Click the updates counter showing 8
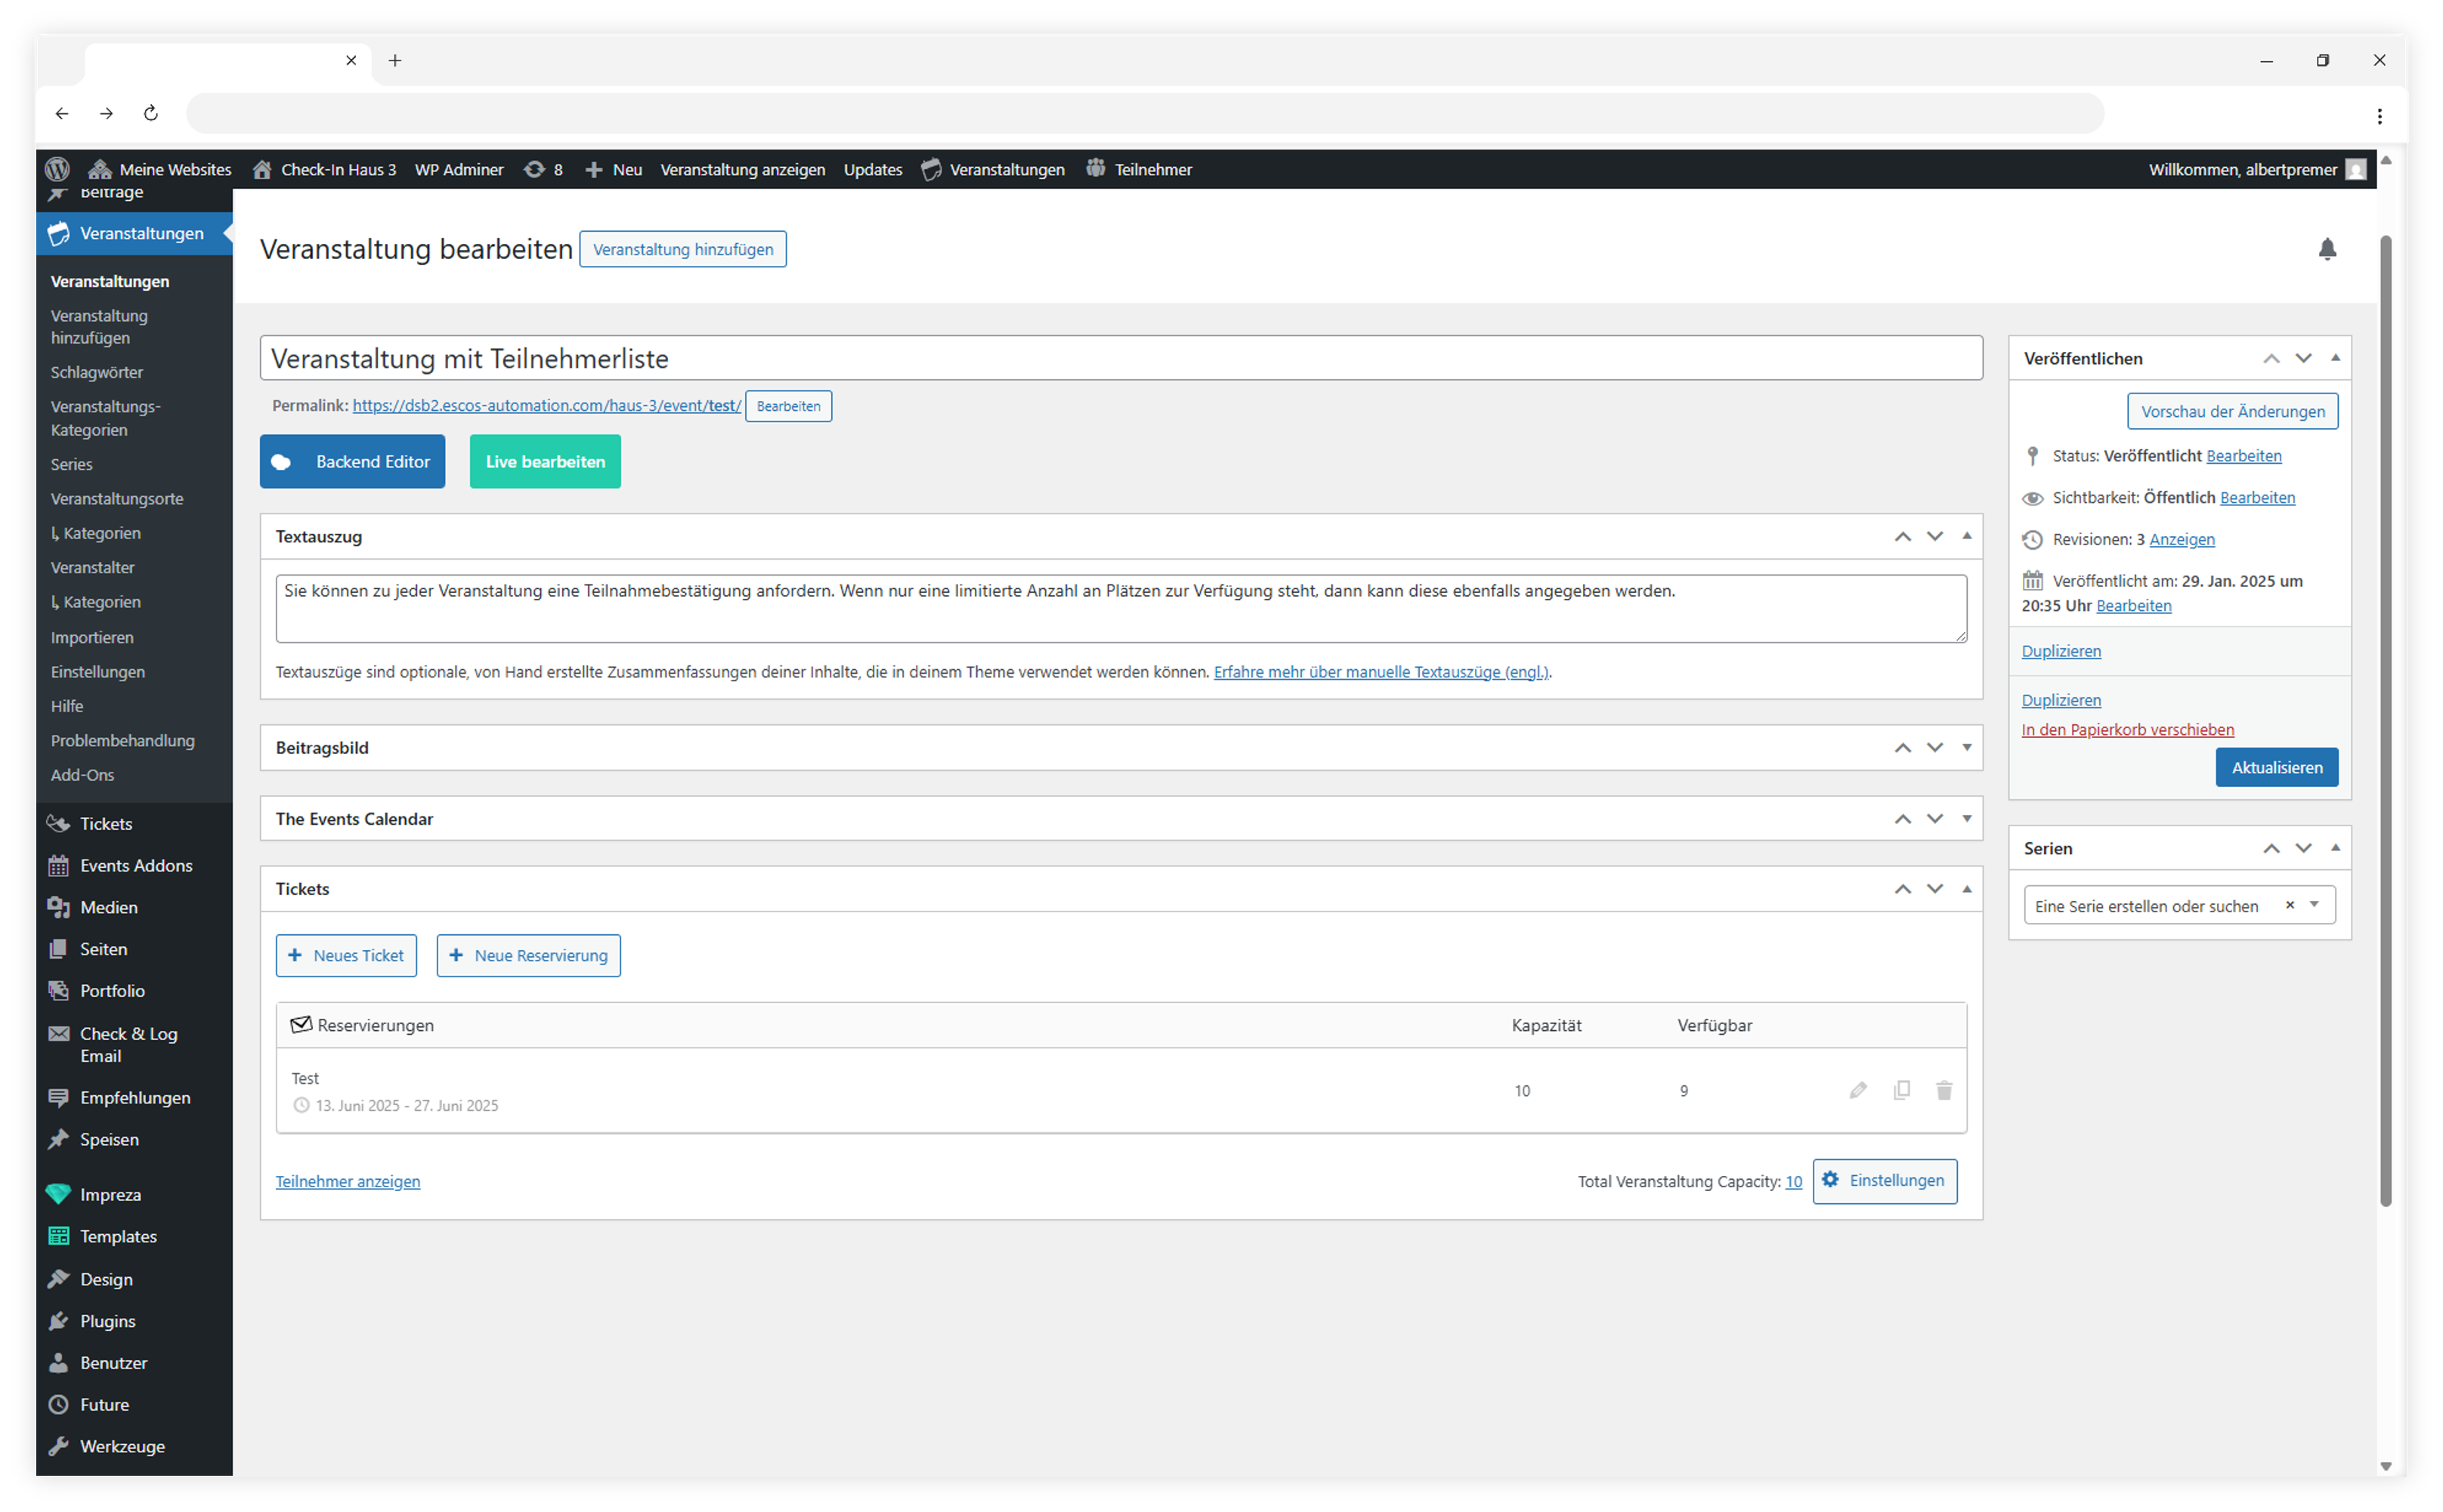The image size is (2443, 1512). 543,170
